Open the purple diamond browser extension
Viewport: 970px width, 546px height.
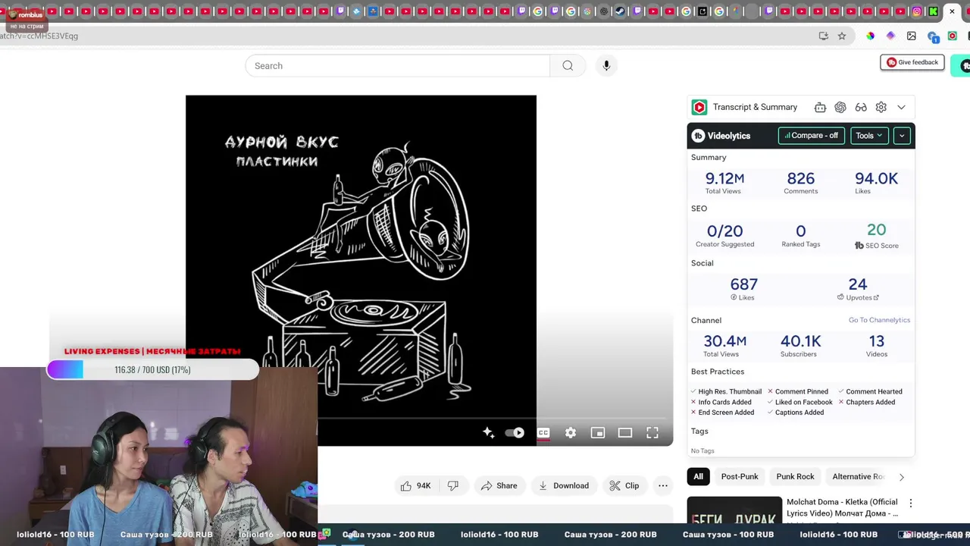pyautogui.click(x=890, y=36)
